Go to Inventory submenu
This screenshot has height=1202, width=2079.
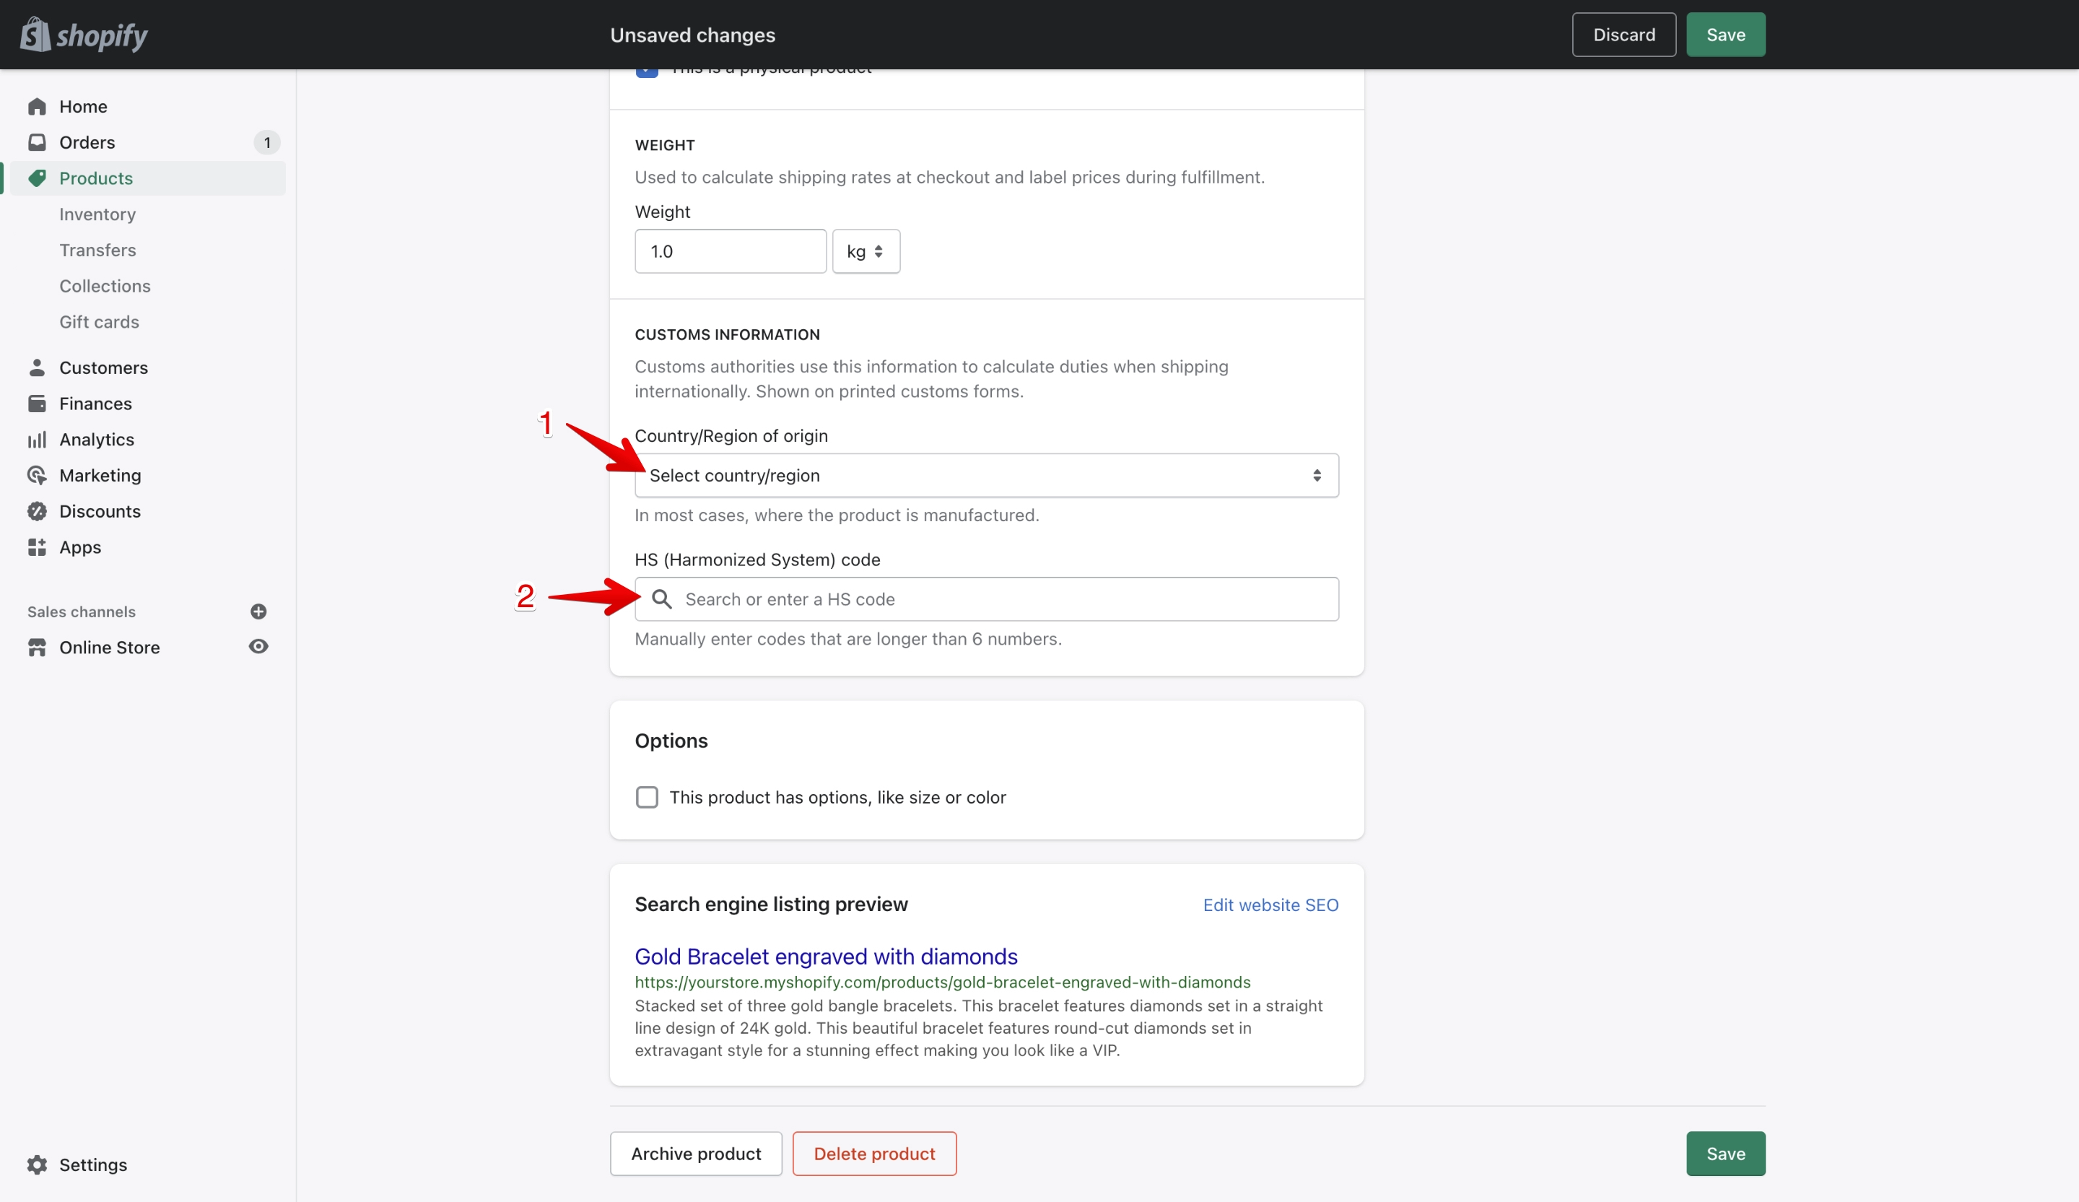click(97, 214)
